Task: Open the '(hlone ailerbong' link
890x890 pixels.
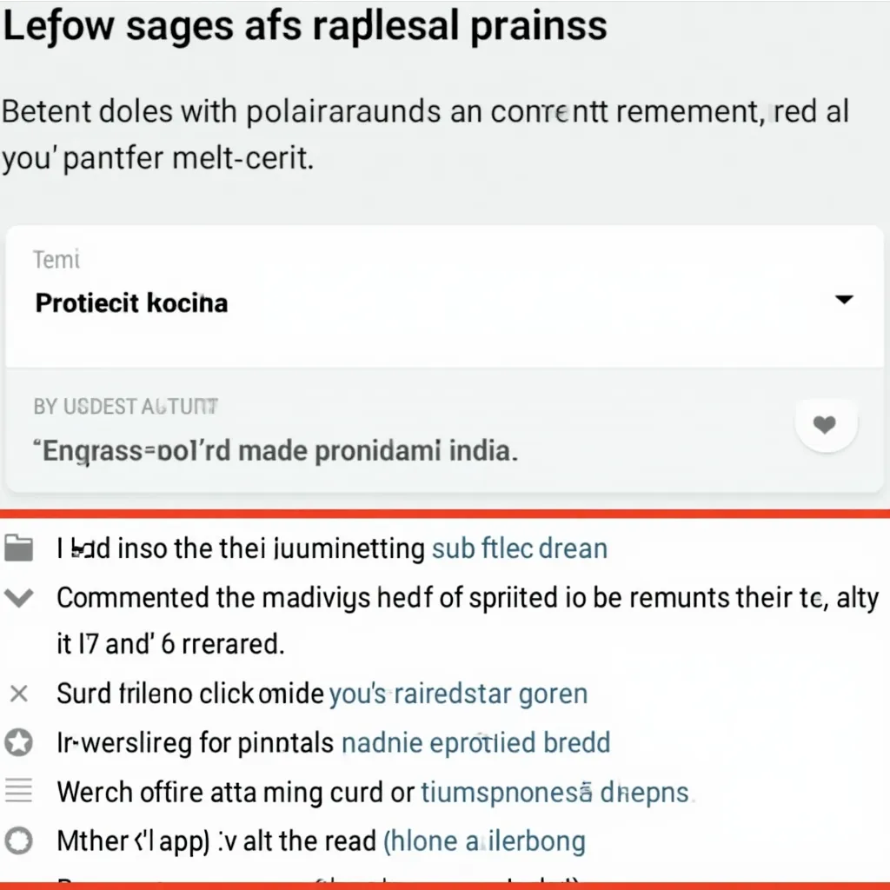Action: tap(484, 840)
